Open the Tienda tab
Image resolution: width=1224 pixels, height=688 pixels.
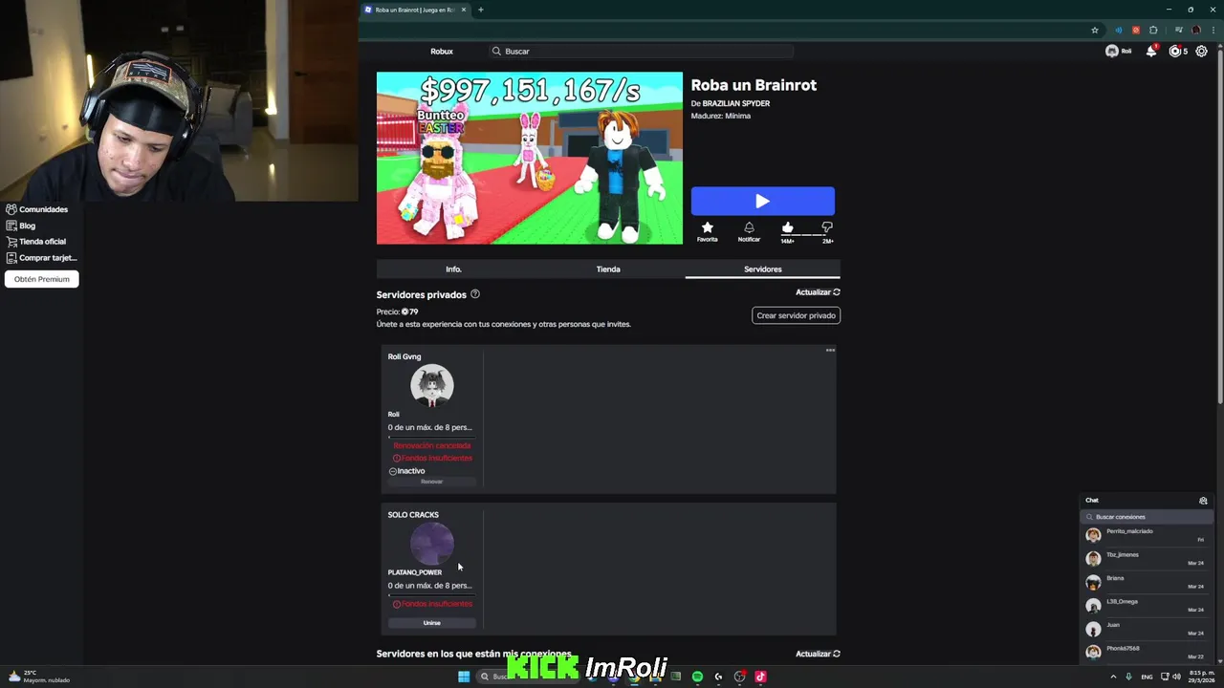coord(608,269)
